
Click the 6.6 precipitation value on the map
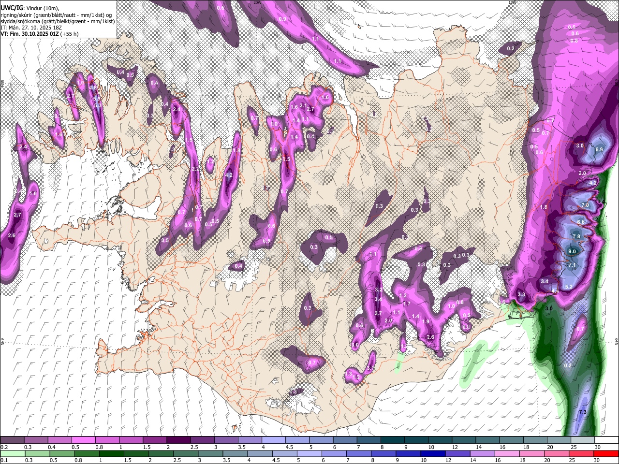pyautogui.click(x=581, y=222)
